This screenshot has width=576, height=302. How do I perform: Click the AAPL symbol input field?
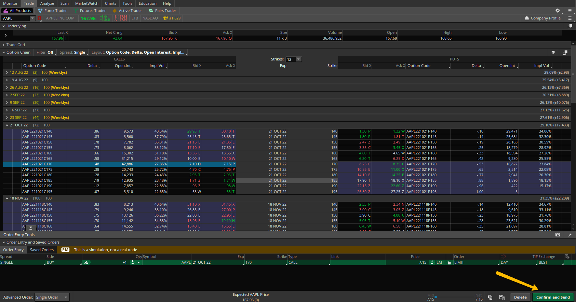(x=15, y=18)
